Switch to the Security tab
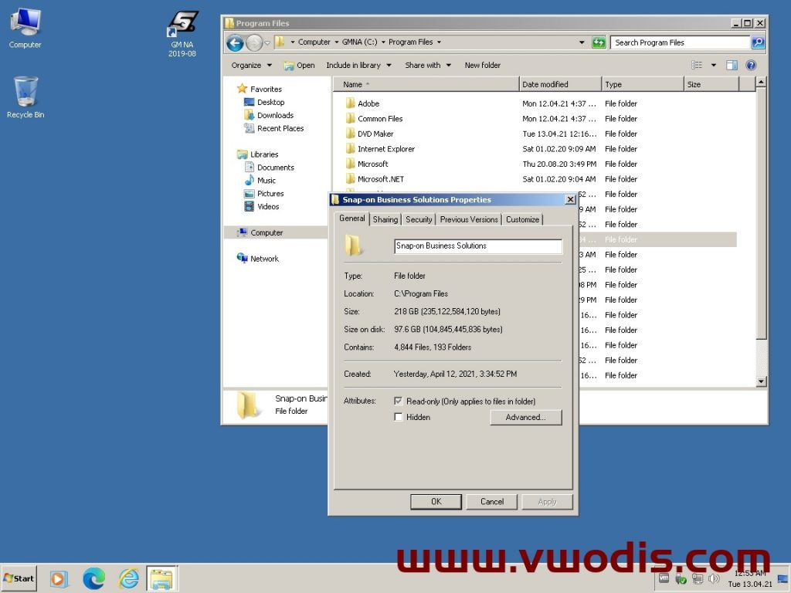This screenshot has width=791, height=593. point(419,219)
